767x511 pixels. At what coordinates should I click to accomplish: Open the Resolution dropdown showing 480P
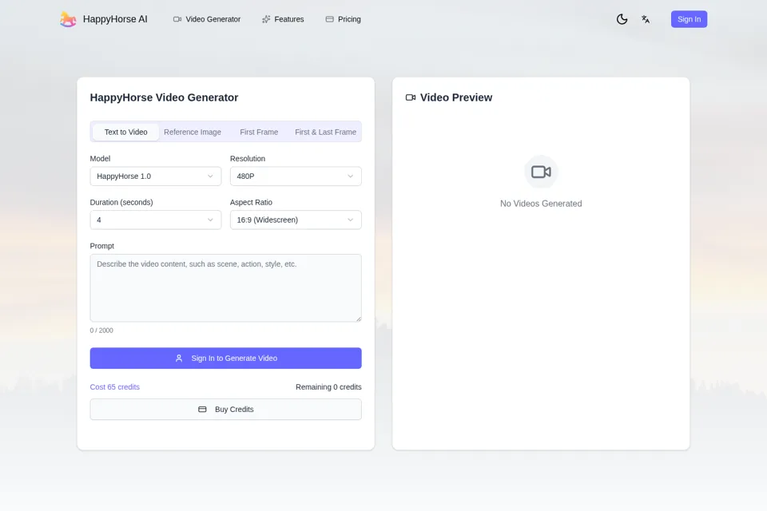(296, 176)
